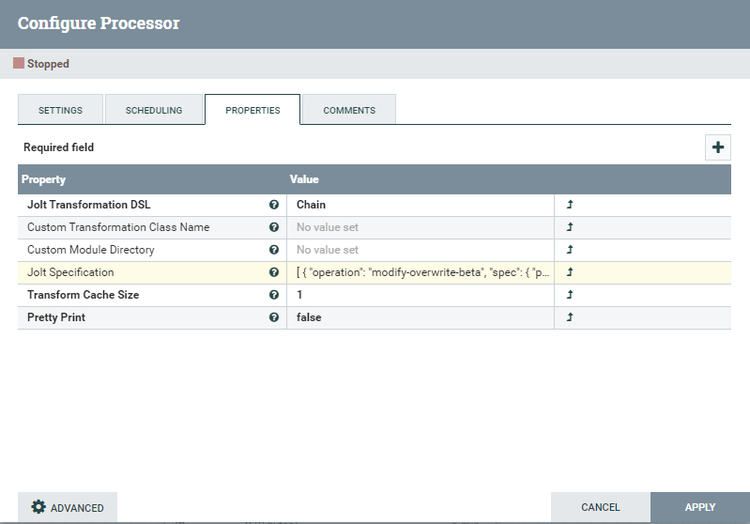Open the Scheduling tab
This screenshot has height=524, width=750.
coord(154,110)
